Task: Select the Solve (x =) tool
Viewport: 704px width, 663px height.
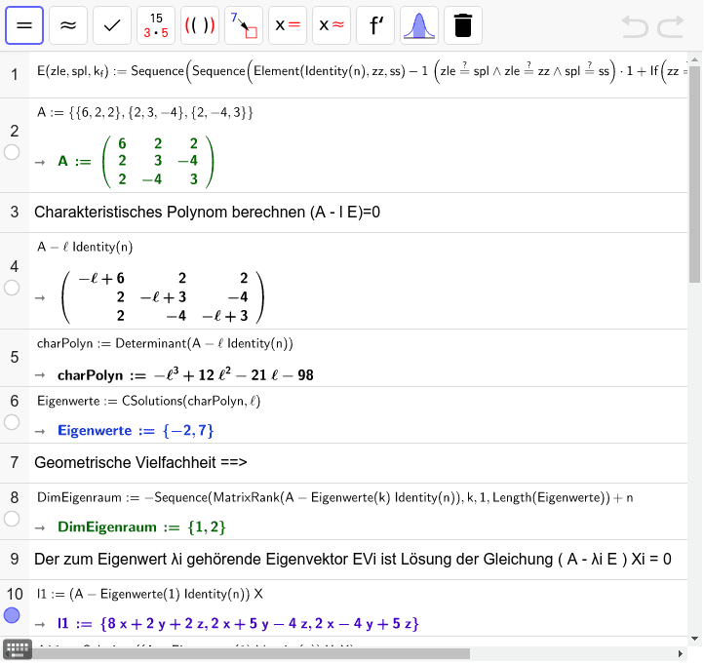Action: [x=288, y=25]
